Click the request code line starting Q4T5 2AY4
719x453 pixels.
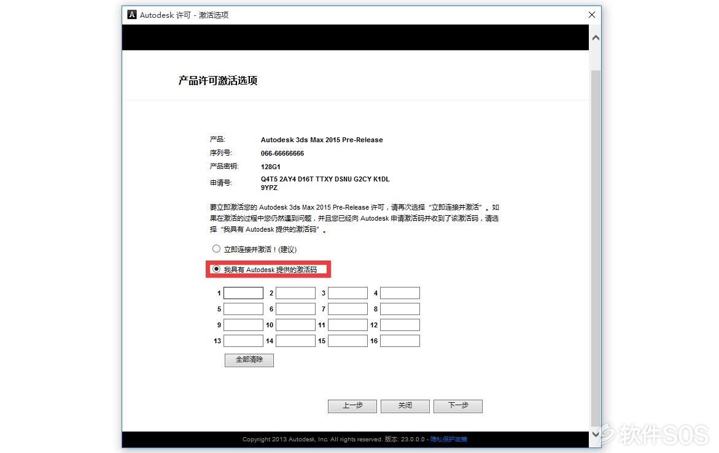pos(325,180)
